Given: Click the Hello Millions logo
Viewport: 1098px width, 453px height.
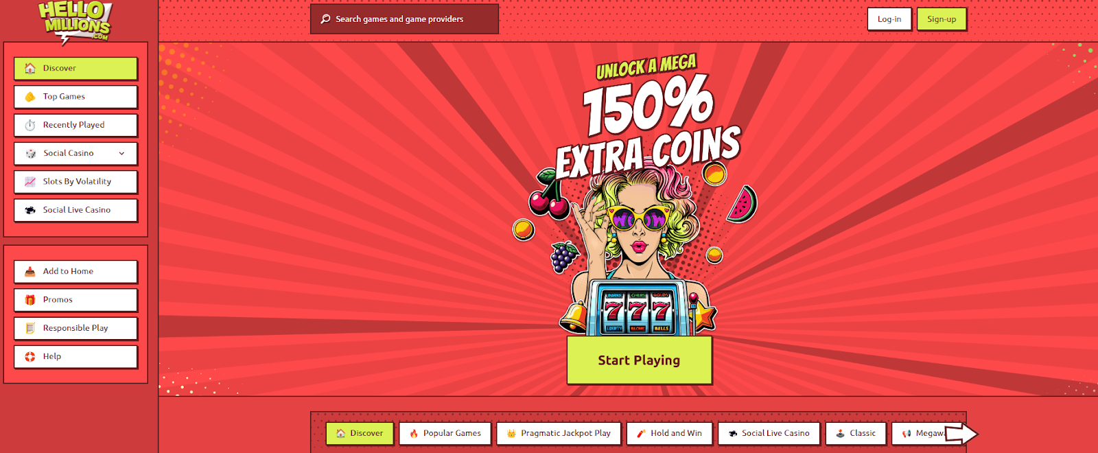Looking at the screenshot, I should coord(74,22).
